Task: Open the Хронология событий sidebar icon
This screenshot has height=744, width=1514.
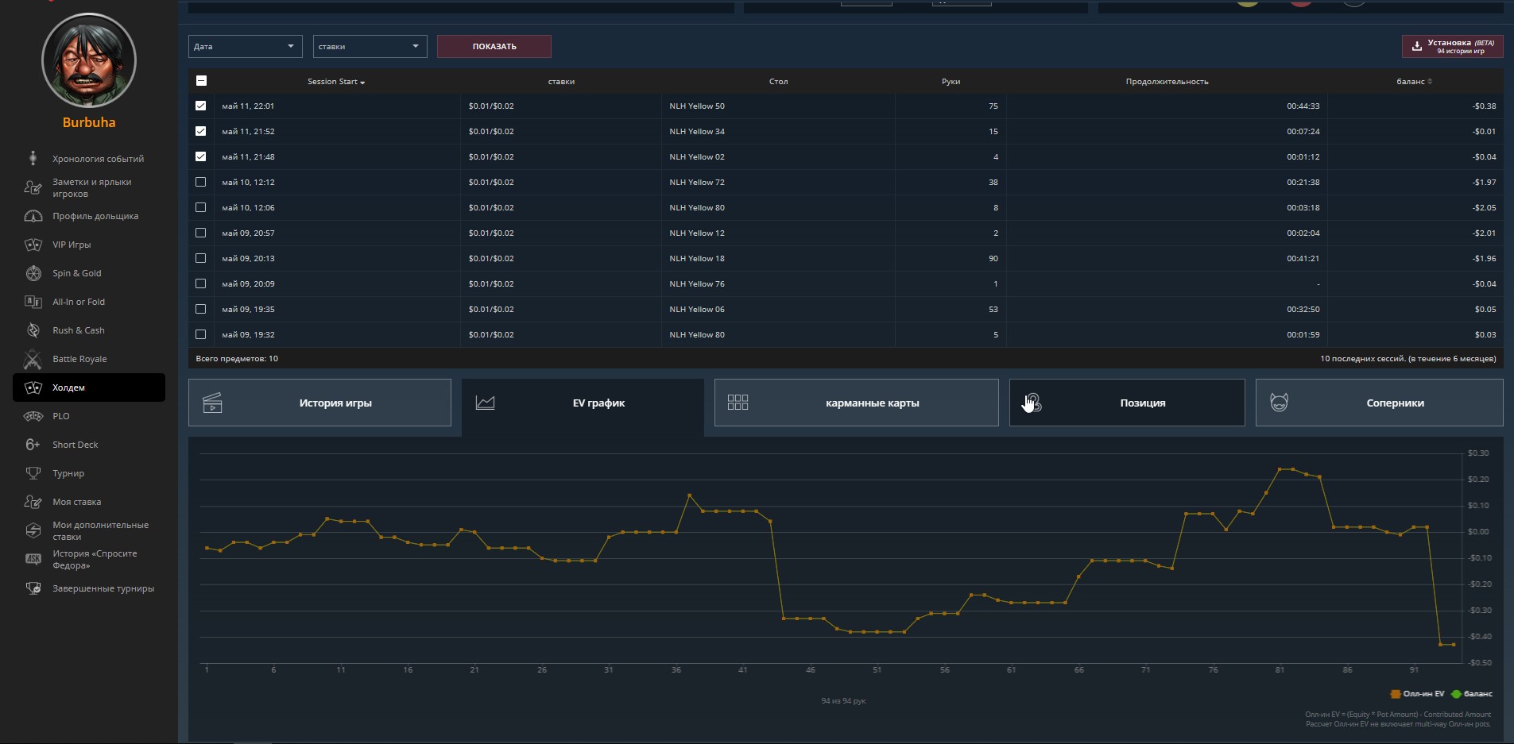Action: (33, 158)
